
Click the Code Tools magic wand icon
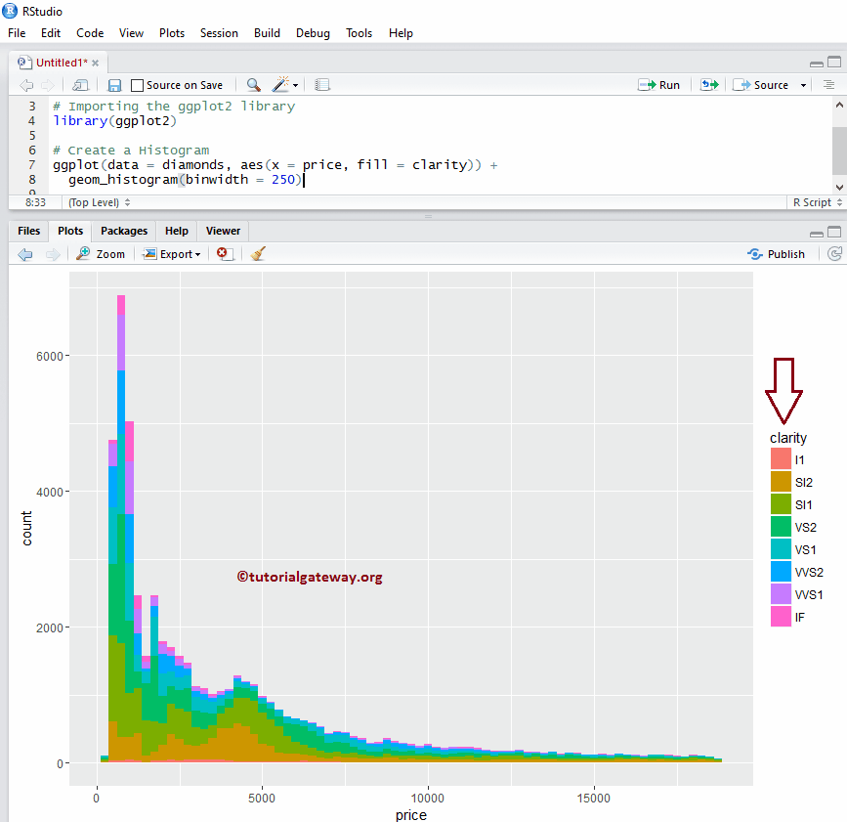coord(280,85)
